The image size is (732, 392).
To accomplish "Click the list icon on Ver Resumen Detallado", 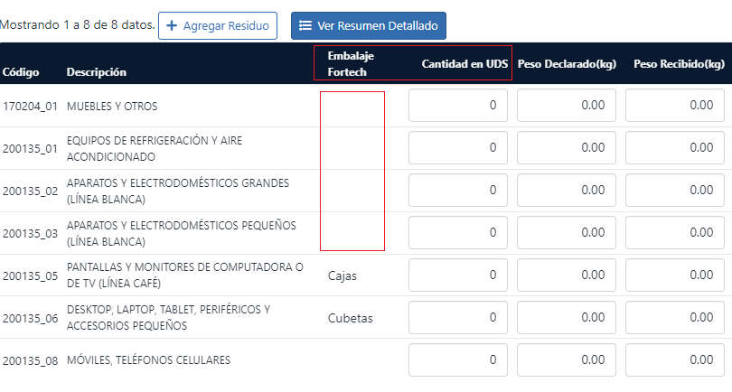I will tap(305, 26).
